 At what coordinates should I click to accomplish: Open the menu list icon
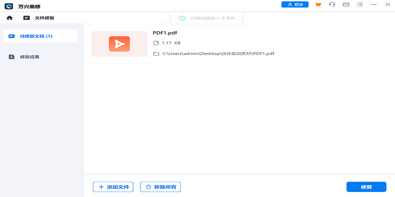[x=360, y=5]
